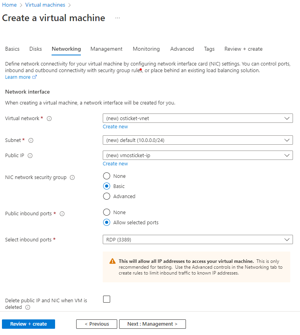Open the Management tab
300x335 pixels.
pos(106,49)
